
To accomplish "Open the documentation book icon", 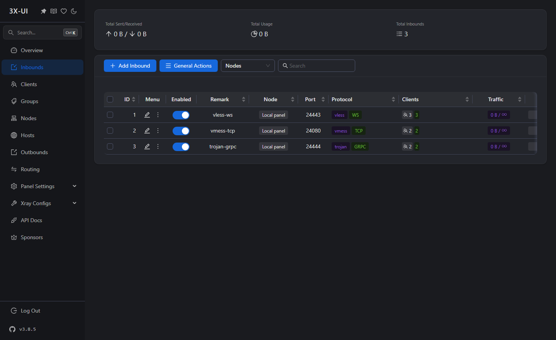I will coord(54,11).
